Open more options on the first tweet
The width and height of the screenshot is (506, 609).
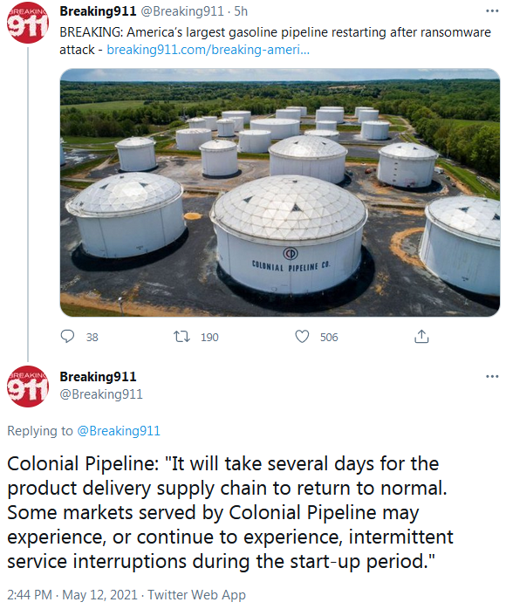click(492, 10)
